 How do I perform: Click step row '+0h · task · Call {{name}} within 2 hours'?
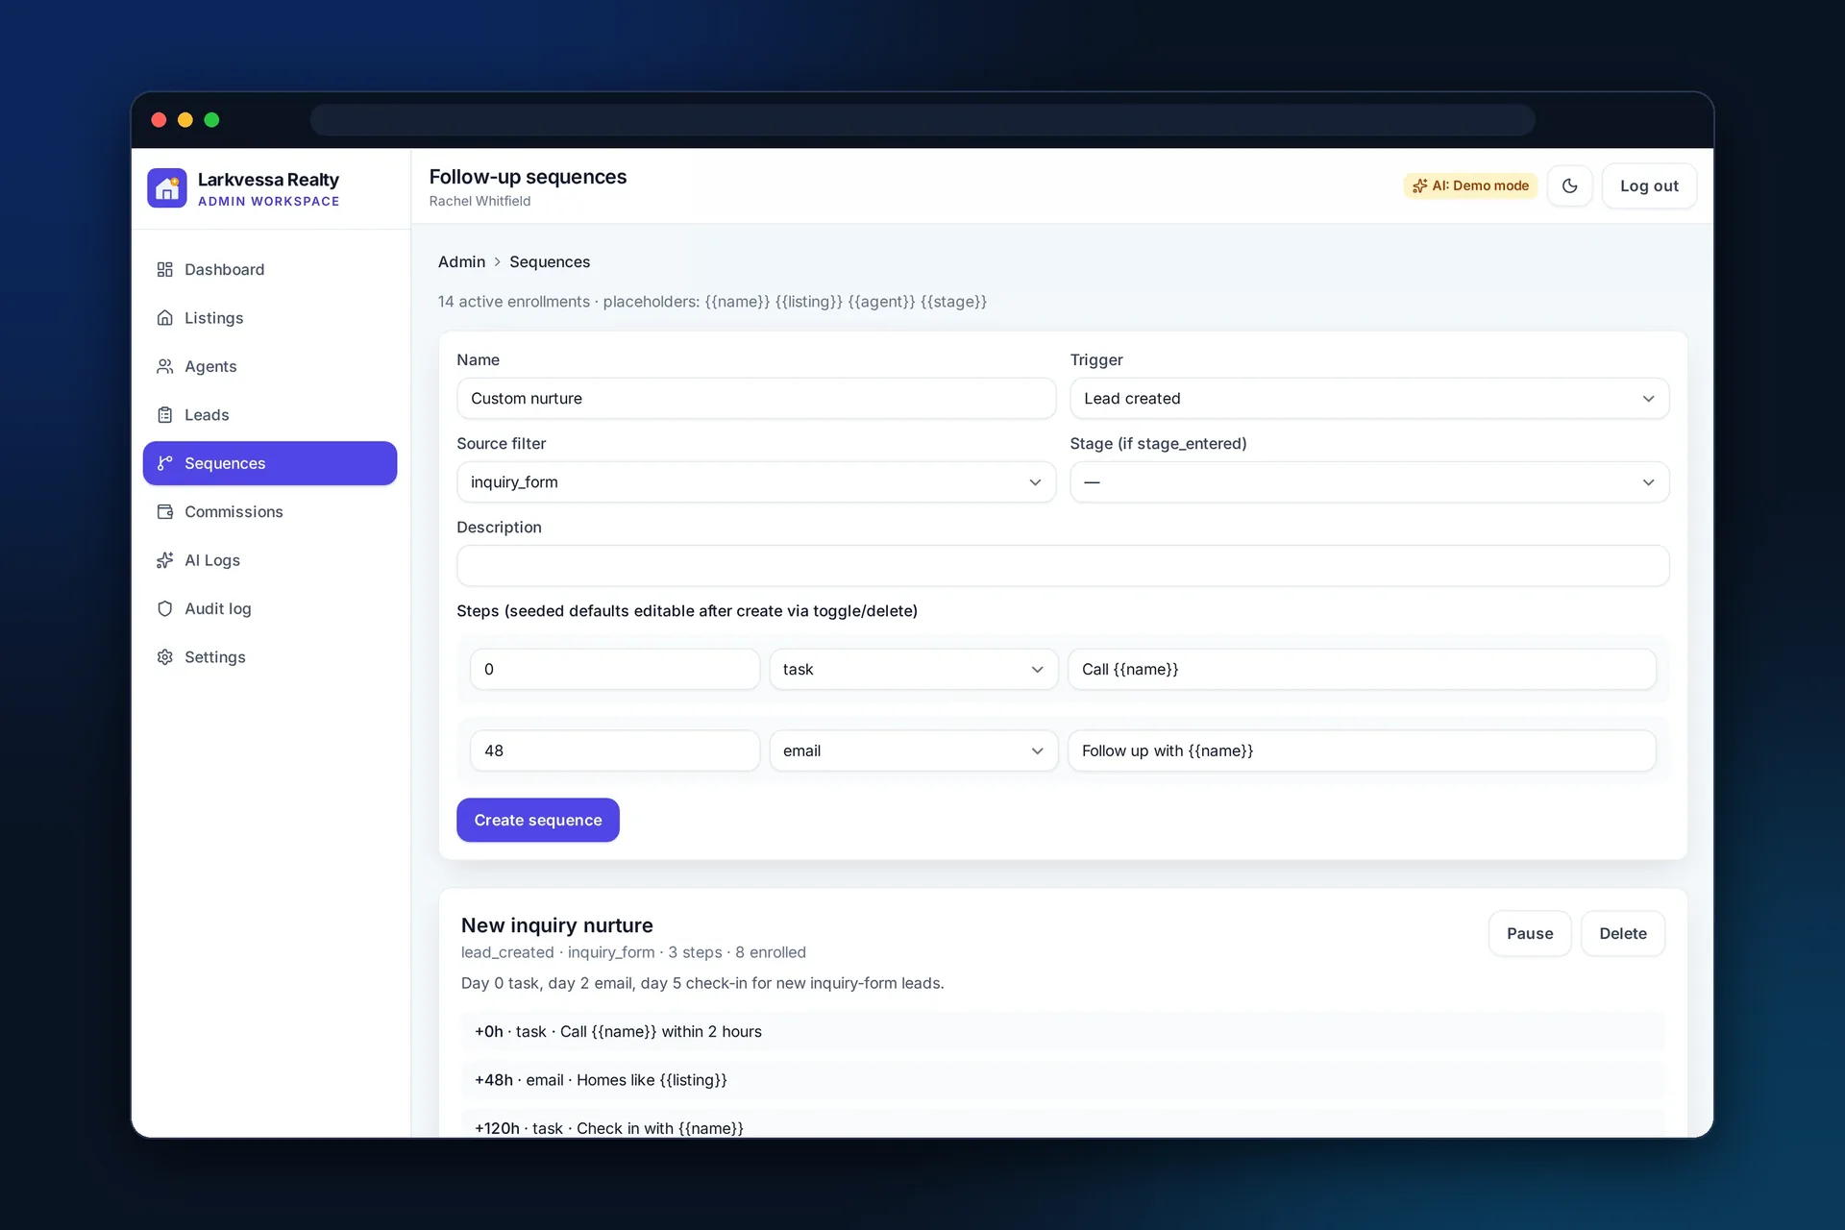click(1063, 1032)
